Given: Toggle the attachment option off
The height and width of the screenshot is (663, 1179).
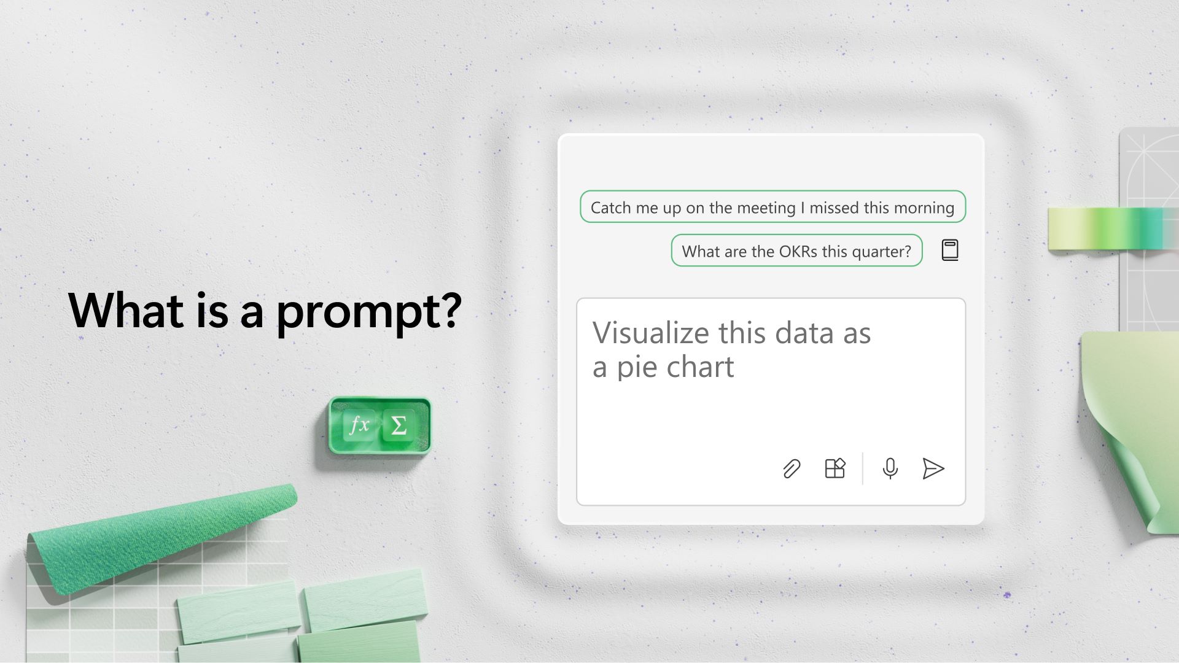Looking at the screenshot, I should (791, 468).
